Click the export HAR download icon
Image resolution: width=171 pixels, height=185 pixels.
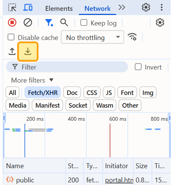[x=28, y=52]
